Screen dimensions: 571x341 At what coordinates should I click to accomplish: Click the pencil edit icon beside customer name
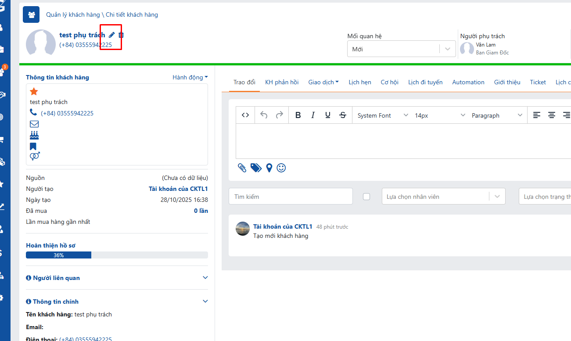pos(111,35)
